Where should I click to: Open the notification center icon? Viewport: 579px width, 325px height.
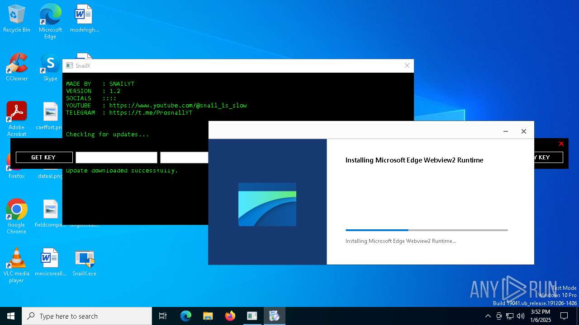(x=564, y=316)
